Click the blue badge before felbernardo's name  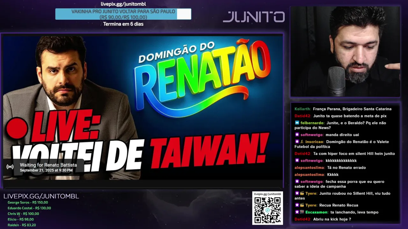point(297,123)
